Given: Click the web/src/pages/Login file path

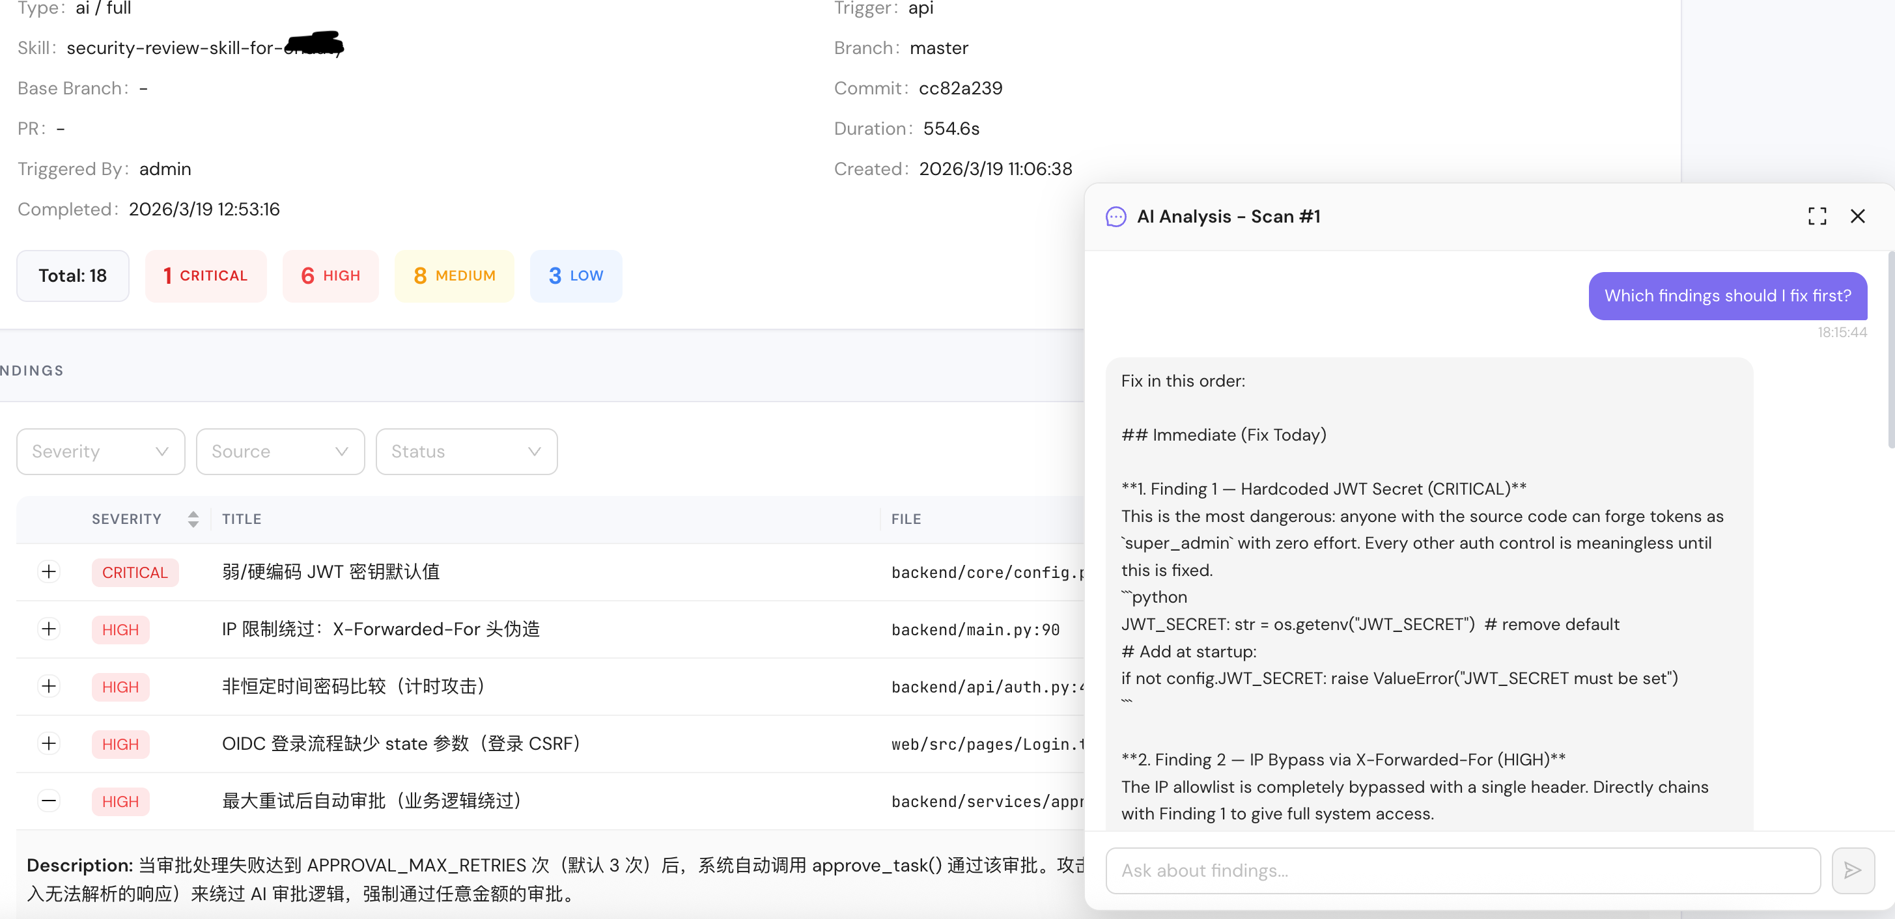Looking at the screenshot, I should coord(988,744).
